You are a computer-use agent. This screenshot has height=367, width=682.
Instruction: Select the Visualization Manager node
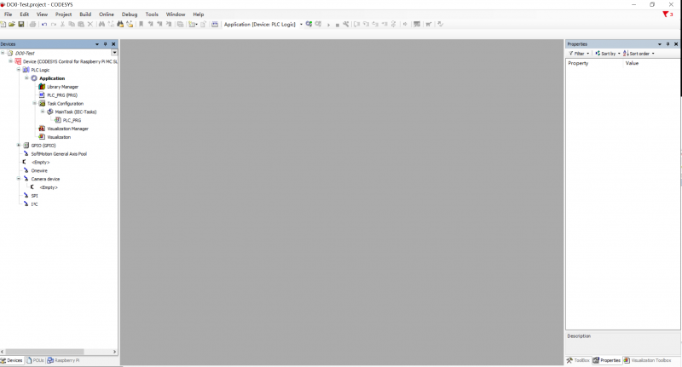(x=67, y=129)
